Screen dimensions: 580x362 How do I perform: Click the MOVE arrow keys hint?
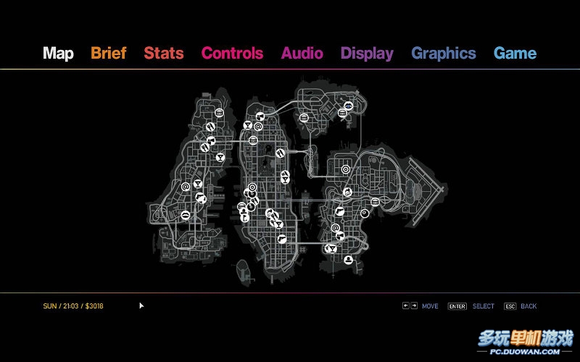(x=410, y=306)
